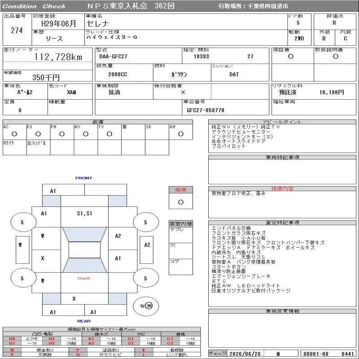Click the circle in the 修復 box
Image resolution: width=359 pixels, height=359 pixels.
coord(181,202)
